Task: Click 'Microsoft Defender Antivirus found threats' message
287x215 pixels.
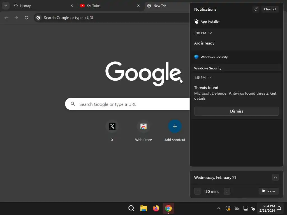Action: coord(235,96)
